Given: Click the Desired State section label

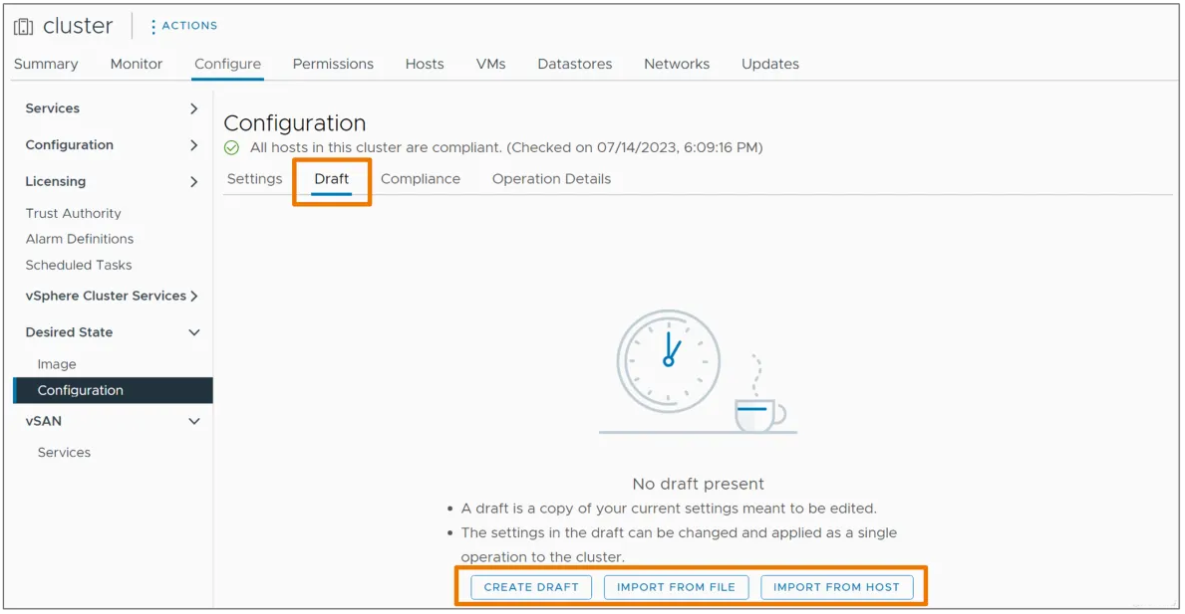Looking at the screenshot, I should 69,332.
